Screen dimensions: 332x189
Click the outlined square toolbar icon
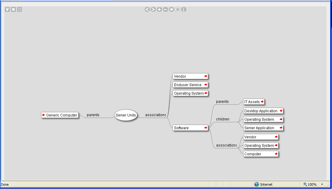click(x=19, y=9)
